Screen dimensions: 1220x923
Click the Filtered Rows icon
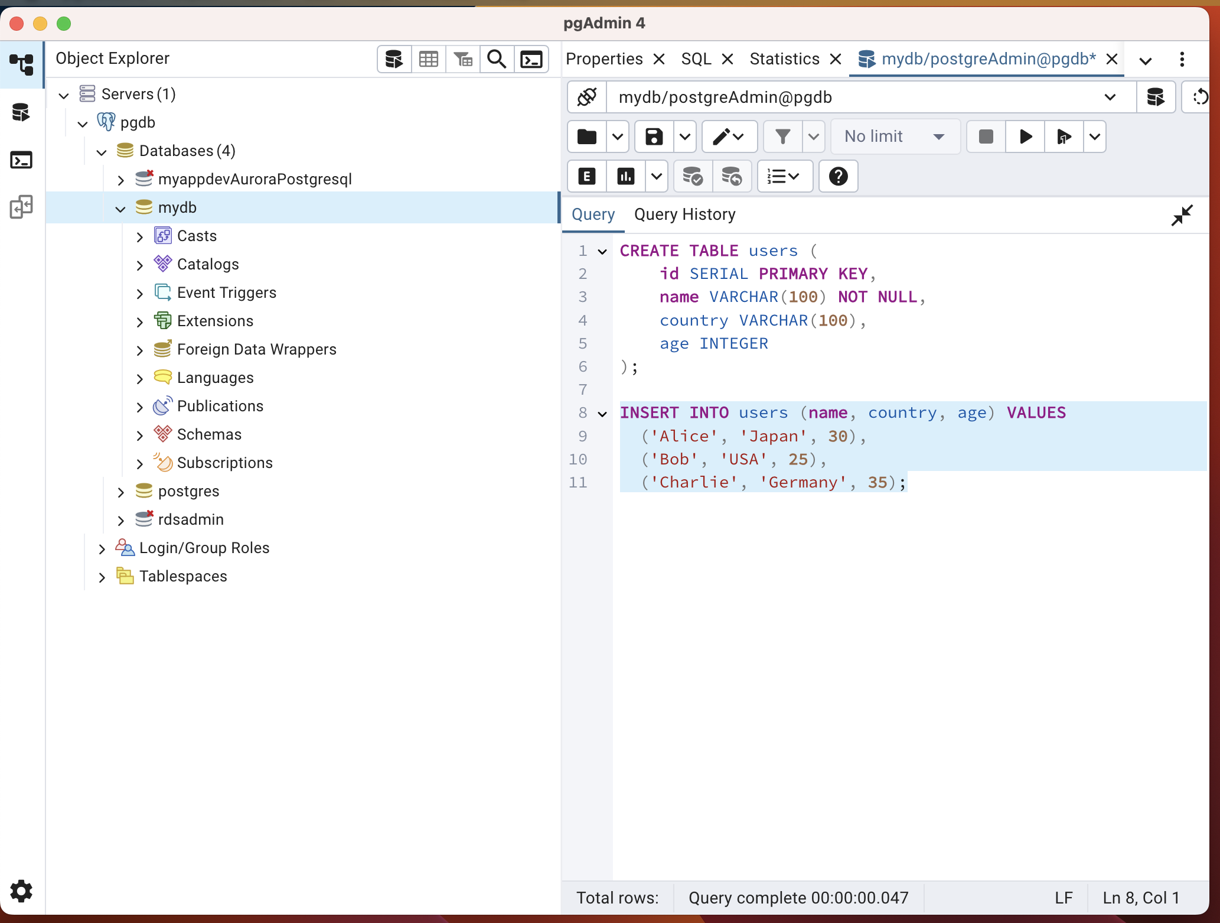pyautogui.click(x=463, y=59)
